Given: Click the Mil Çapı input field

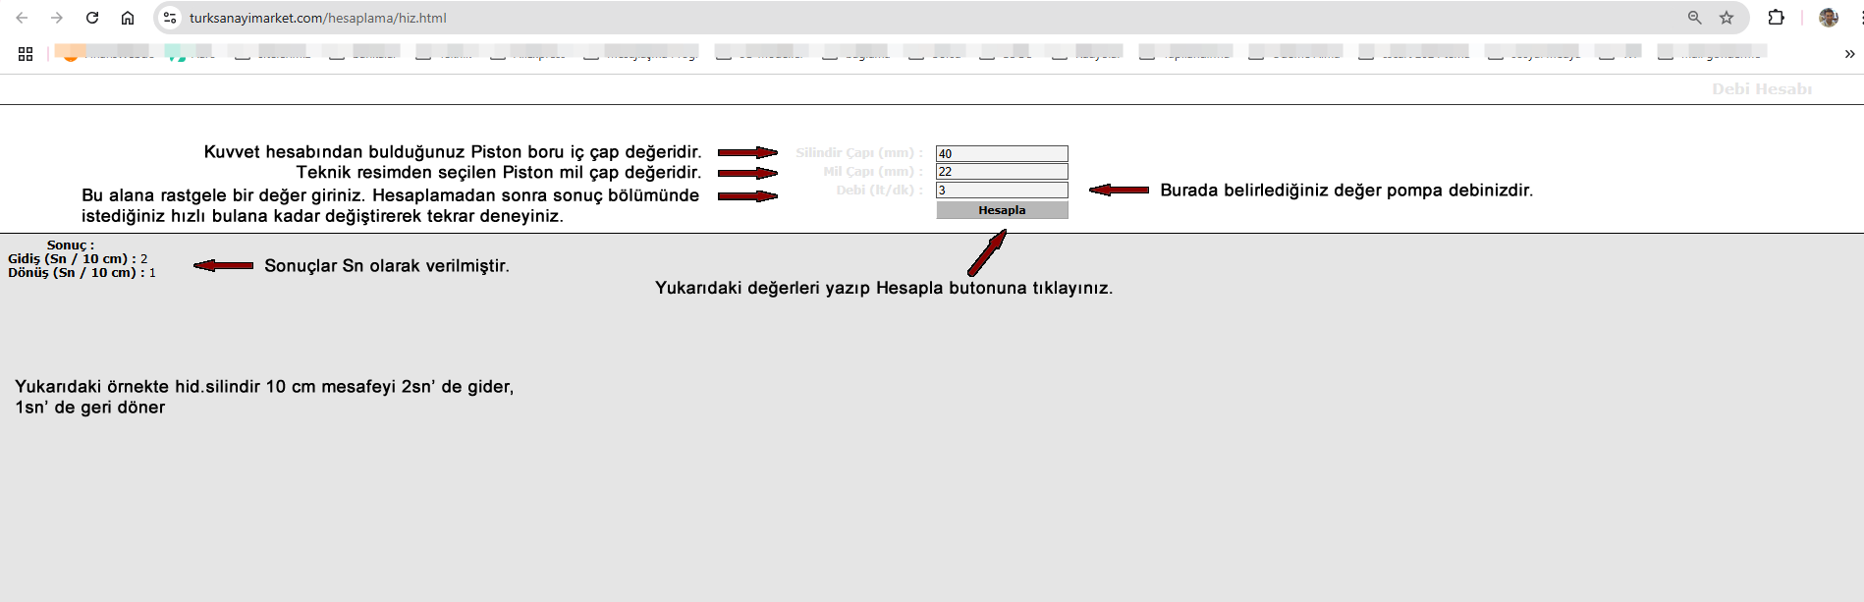Looking at the screenshot, I should (1002, 172).
